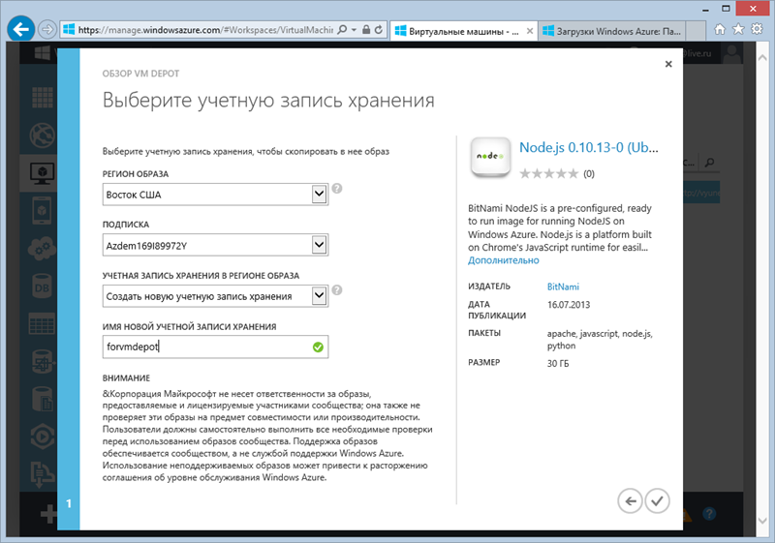Click the scrollbar up arrow
Viewport: 775px width, 543px height.
click(762, 57)
